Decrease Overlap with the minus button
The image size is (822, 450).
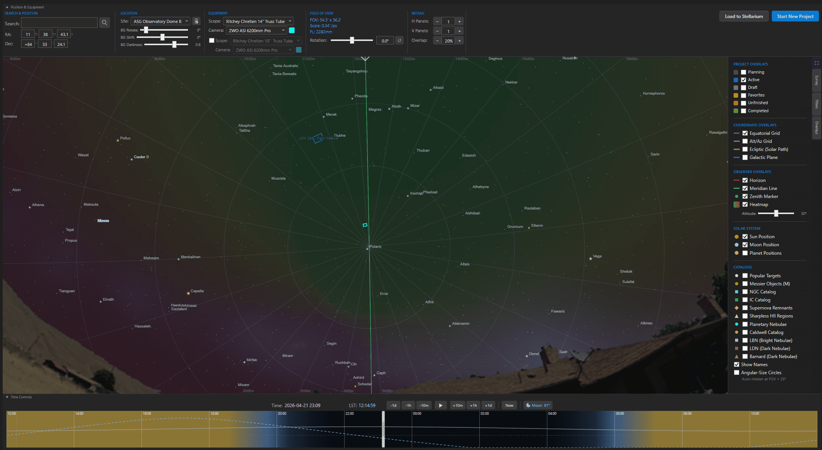tap(437, 41)
